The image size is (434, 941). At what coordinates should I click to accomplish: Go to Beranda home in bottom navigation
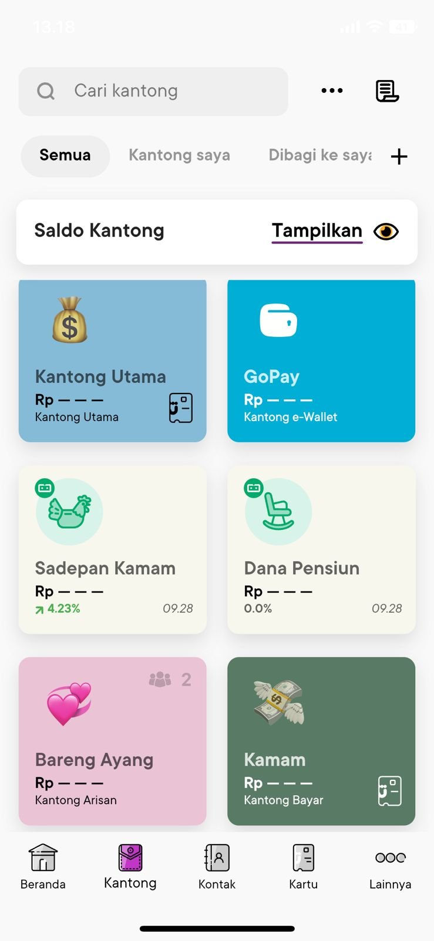tap(43, 866)
